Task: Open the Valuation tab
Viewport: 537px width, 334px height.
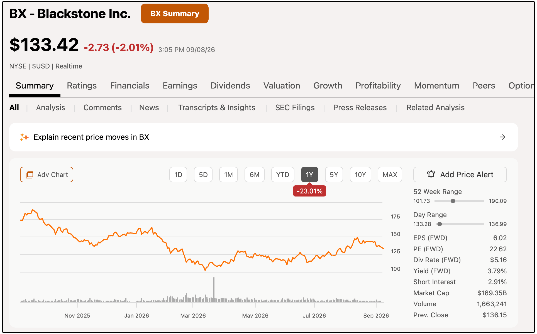Action: (282, 85)
